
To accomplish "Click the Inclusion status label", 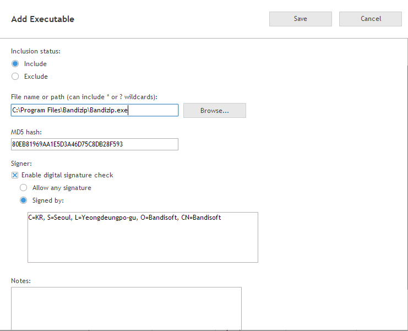I will pos(36,51).
